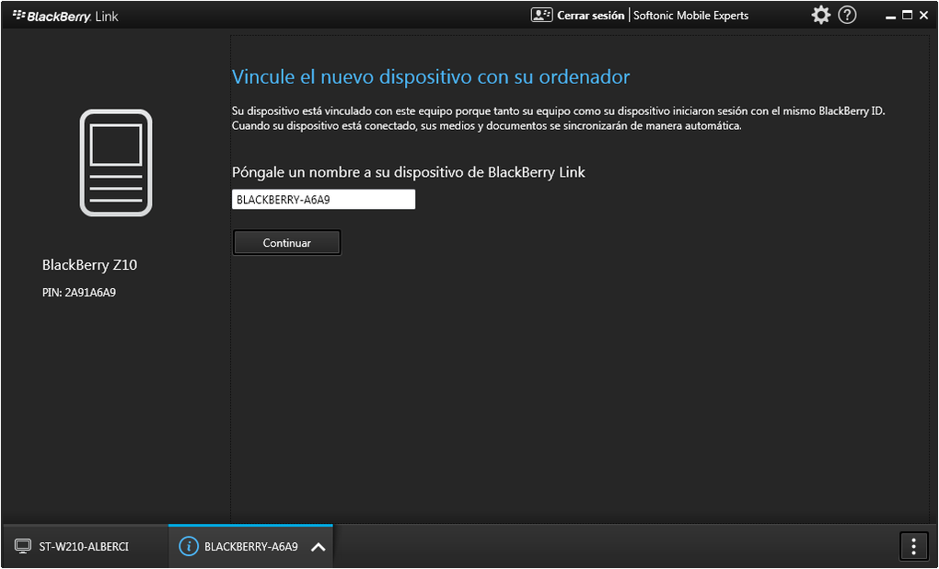Click the Vincule el nuevo dispositivo heading

tap(431, 77)
